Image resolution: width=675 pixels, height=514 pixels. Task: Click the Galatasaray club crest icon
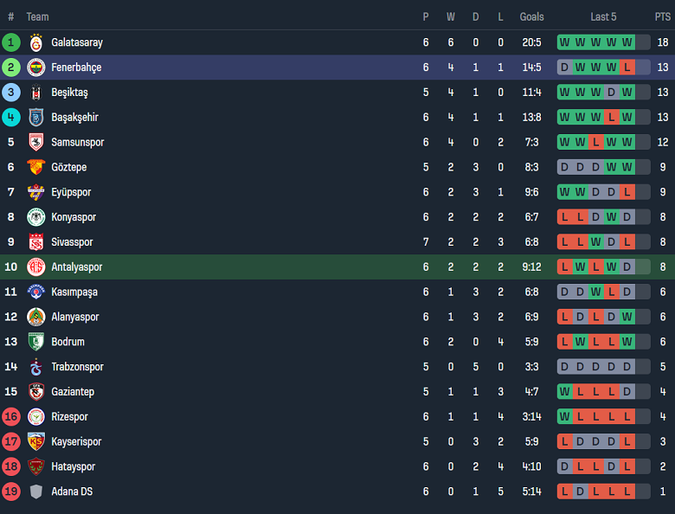pyautogui.click(x=36, y=42)
